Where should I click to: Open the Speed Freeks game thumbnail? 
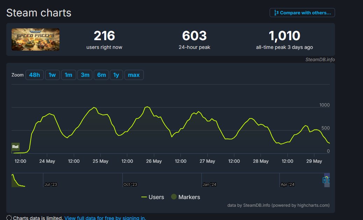[35, 39]
